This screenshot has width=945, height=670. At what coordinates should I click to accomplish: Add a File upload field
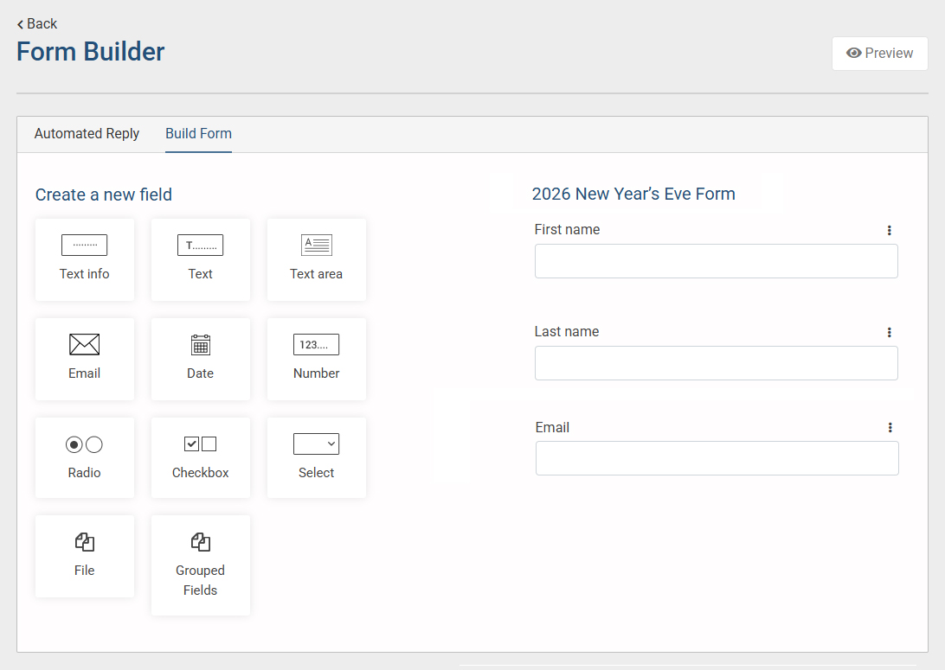pos(85,555)
